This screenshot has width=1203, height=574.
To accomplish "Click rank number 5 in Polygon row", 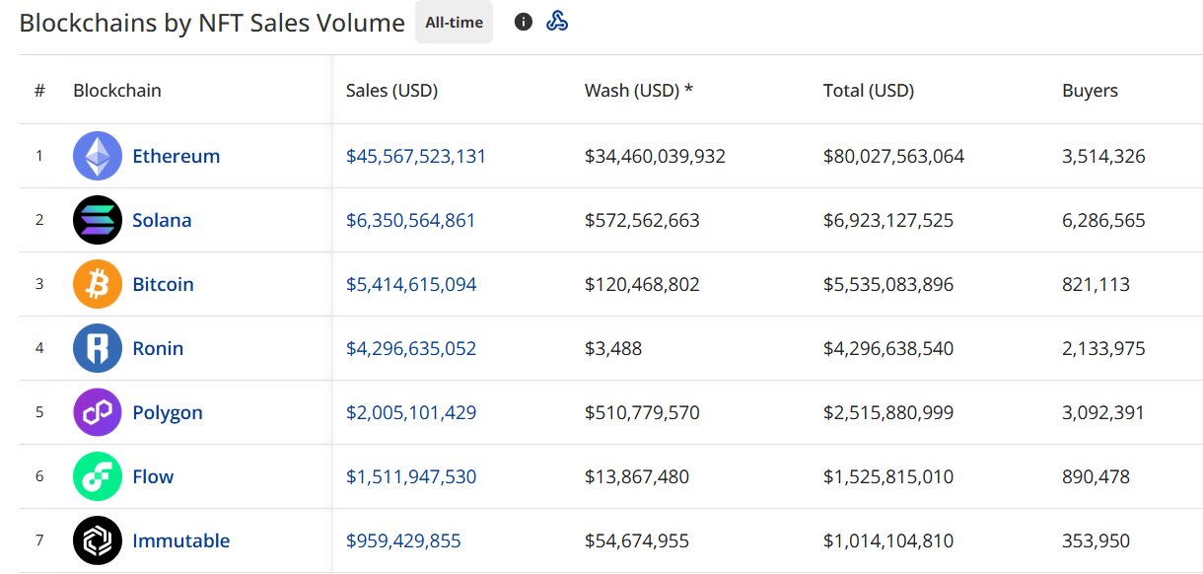I will point(39,412).
